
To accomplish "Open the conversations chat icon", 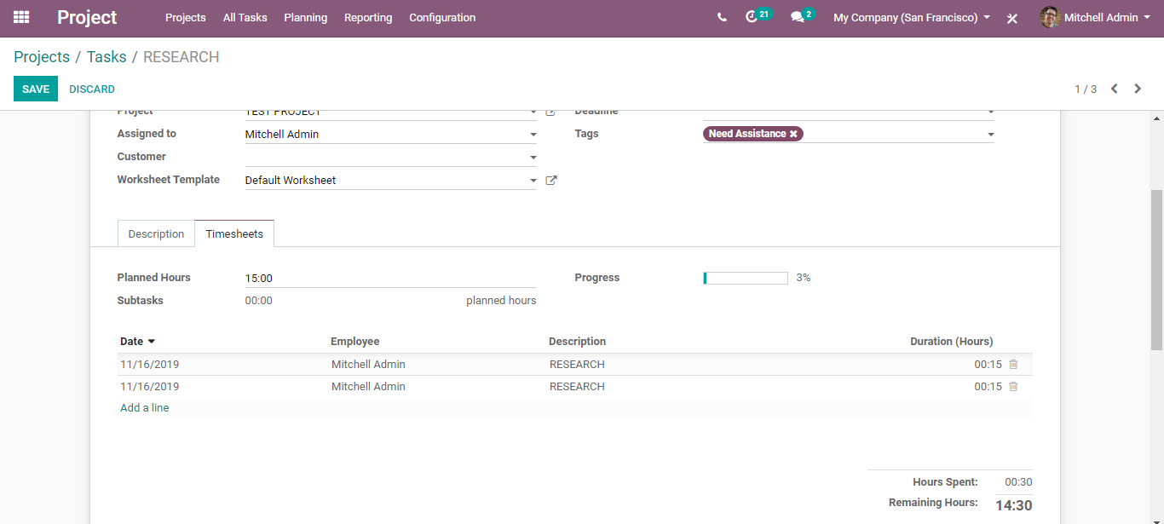I will pyautogui.click(x=798, y=17).
